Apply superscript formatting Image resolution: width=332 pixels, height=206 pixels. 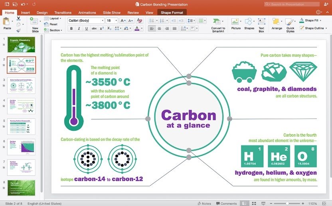point(102,28)
